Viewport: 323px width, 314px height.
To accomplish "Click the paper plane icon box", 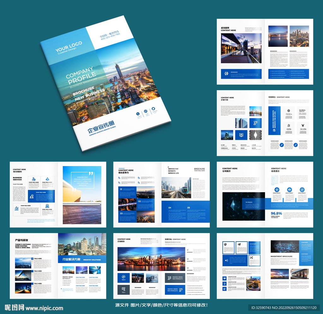I will point(241,248).
